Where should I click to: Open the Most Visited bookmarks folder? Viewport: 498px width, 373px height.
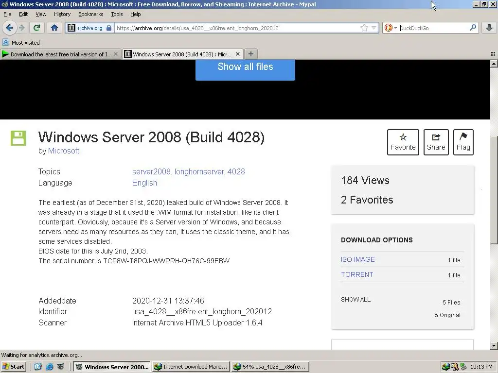21,43
